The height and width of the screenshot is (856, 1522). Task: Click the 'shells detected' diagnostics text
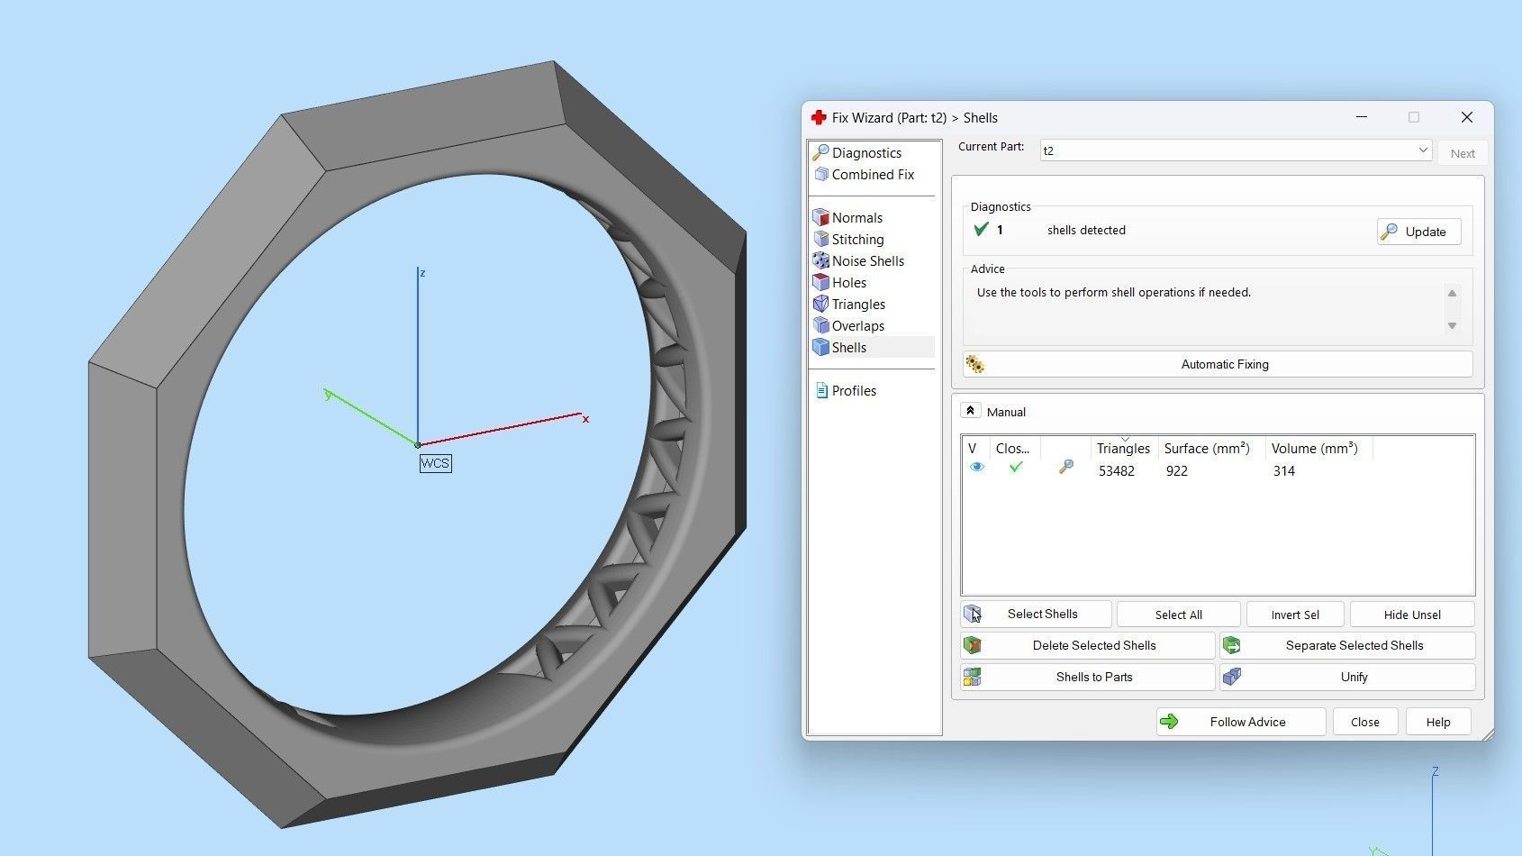pyautogui.click(x=1086, y=231)
